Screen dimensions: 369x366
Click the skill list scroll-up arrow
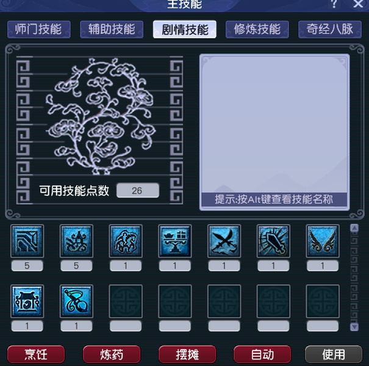tap(354, 228)
